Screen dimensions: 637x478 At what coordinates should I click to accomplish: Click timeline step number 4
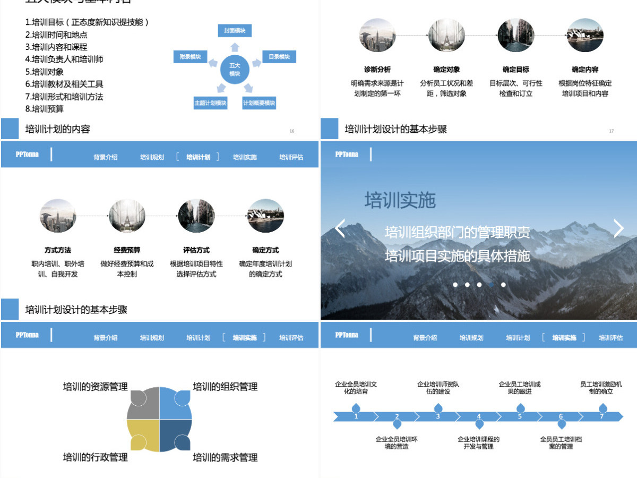(x=479, y=416)
